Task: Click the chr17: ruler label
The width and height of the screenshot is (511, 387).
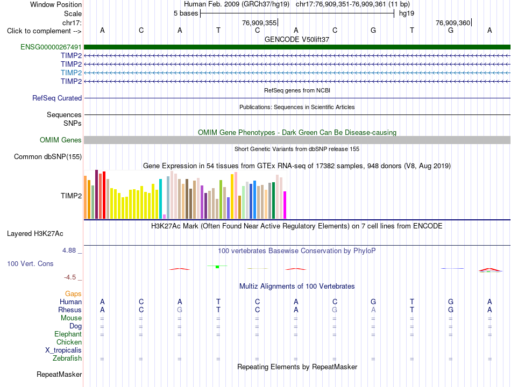Action: (x=72, y=23)
